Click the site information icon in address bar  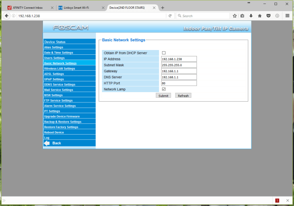(14, 16)
